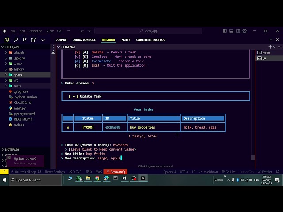The height and width of the screenshot is (212, 283).
Task: Open the Extensions view icon
Action: click(34, 40)
